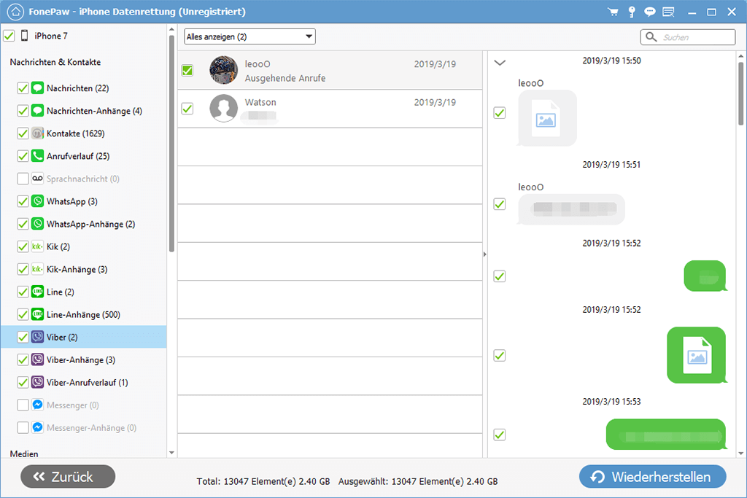This screenshot has width=747, height=498.
Task: Click the Anrufverlauf phone icon
Action: (38, 156)
